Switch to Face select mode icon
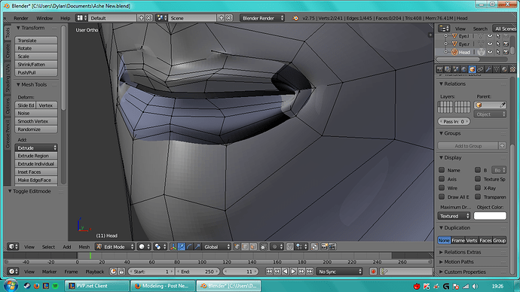Screen dimensions: 520x292 click(x=253, y=247)
